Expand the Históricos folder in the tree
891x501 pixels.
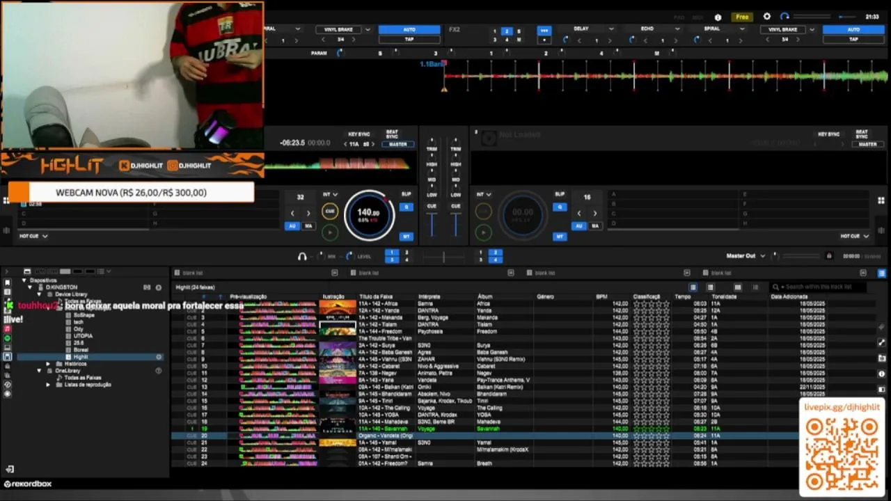pos(48,364)
